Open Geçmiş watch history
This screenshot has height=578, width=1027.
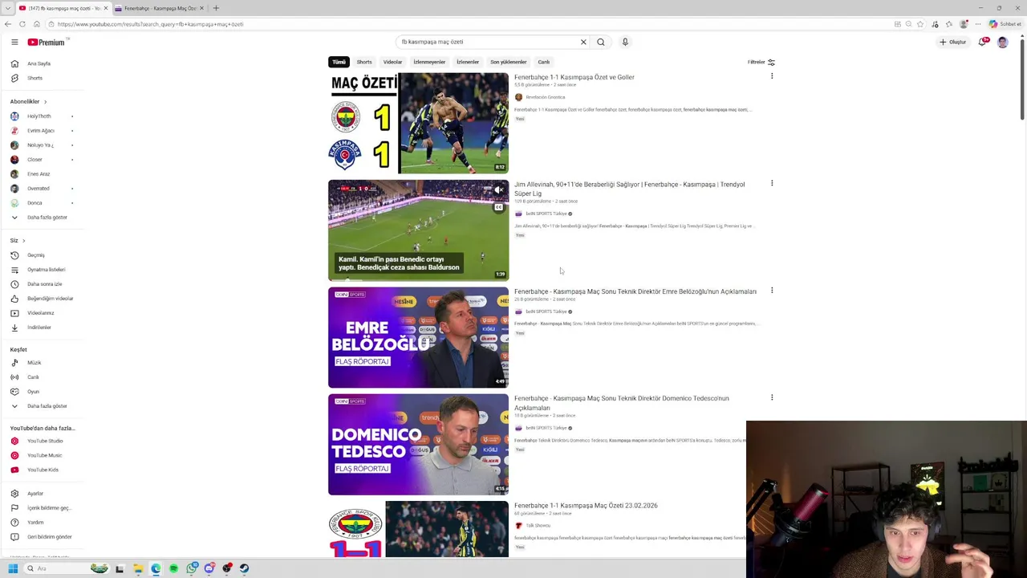tap(36, 255)
